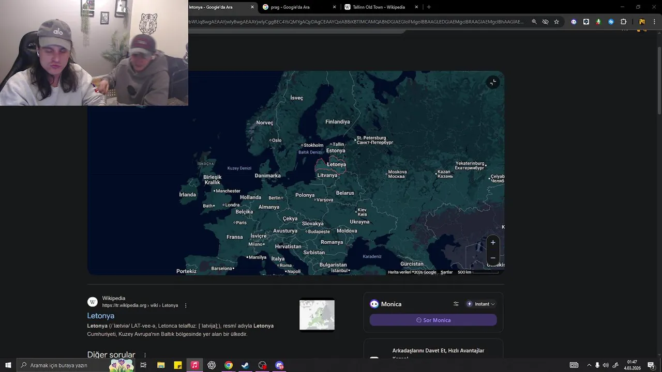Open the Letonya Wikipedia result title
Viewport: 662px width, 372px height.
[x=101, y=316]
